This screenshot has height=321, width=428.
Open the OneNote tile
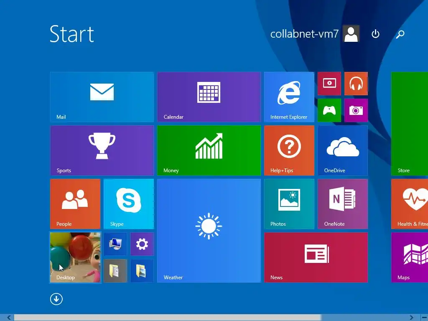point(343,204)
